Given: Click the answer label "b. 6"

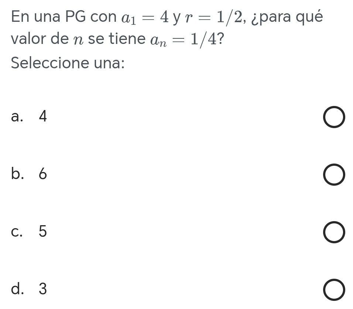Looking at the screenshot, I should click(30, 174).
